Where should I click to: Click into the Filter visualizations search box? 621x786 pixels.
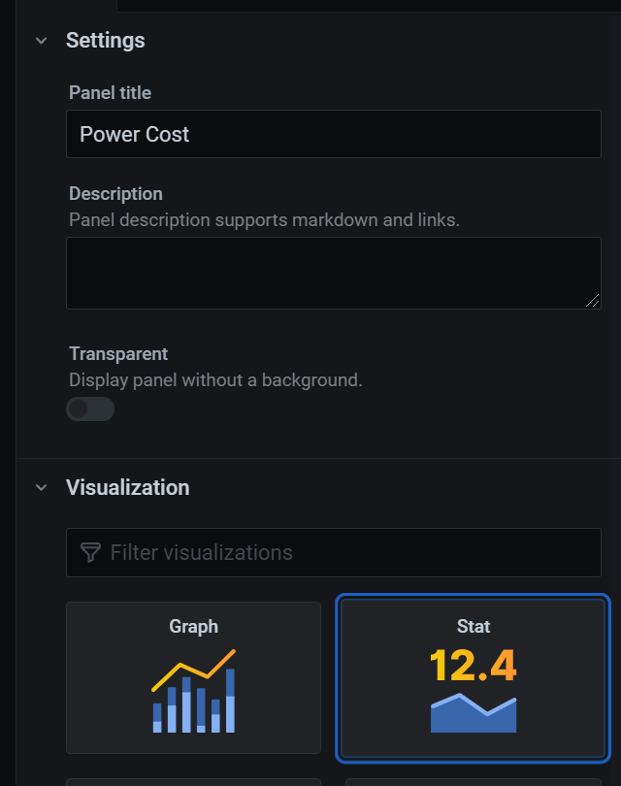click(x=349, y=553)
